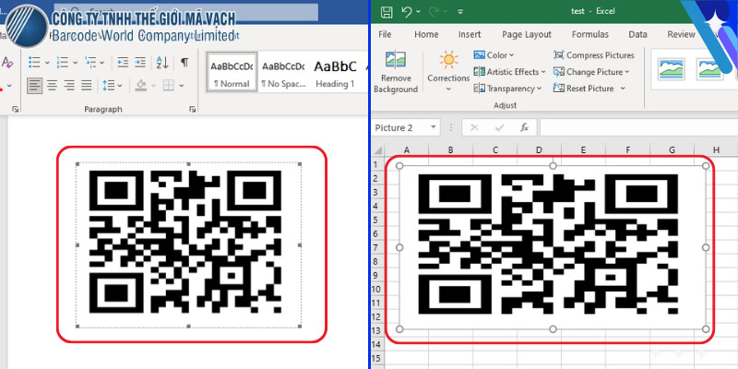Click the Numbering list icon in Word

tap(62, 62)
